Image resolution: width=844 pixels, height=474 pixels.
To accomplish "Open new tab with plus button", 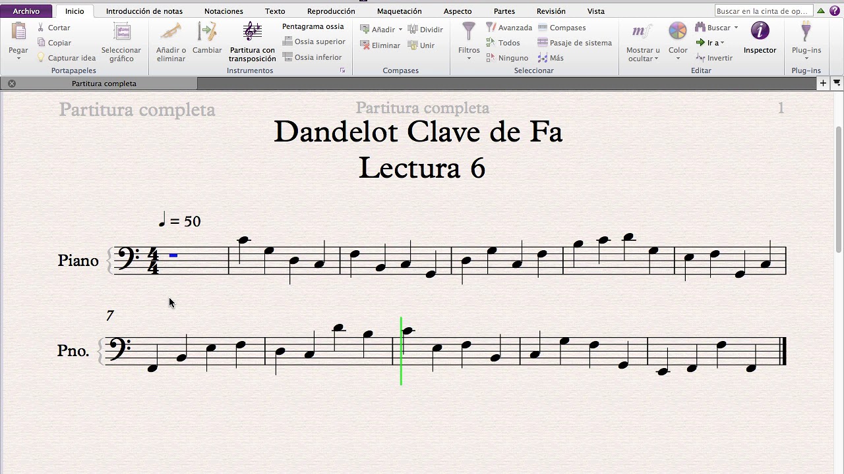I will [x=823, y=83].
